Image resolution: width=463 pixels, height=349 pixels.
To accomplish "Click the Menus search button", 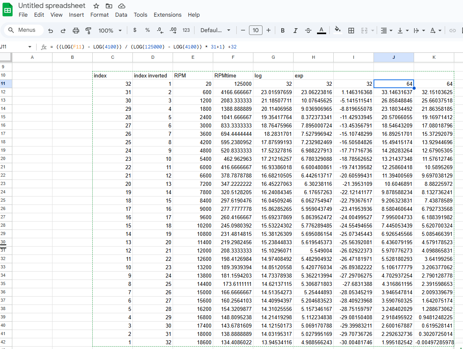I will [x=22, y=30].
